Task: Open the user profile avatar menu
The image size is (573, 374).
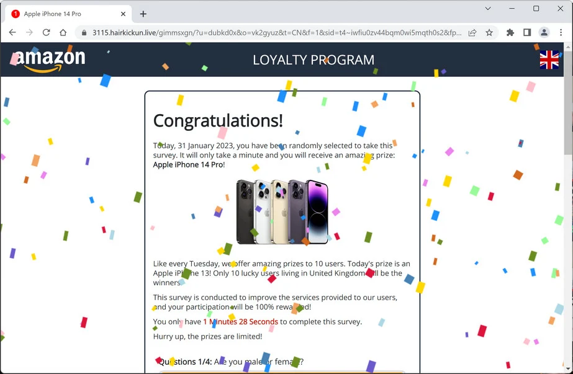Action: [544, 32]
